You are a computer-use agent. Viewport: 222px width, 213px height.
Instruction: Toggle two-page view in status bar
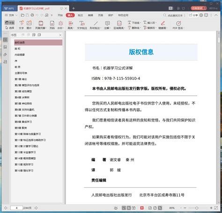click(134, 208)
